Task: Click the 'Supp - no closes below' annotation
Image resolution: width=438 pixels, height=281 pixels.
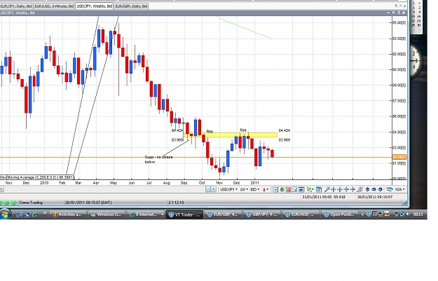Action: click(158, 159)
